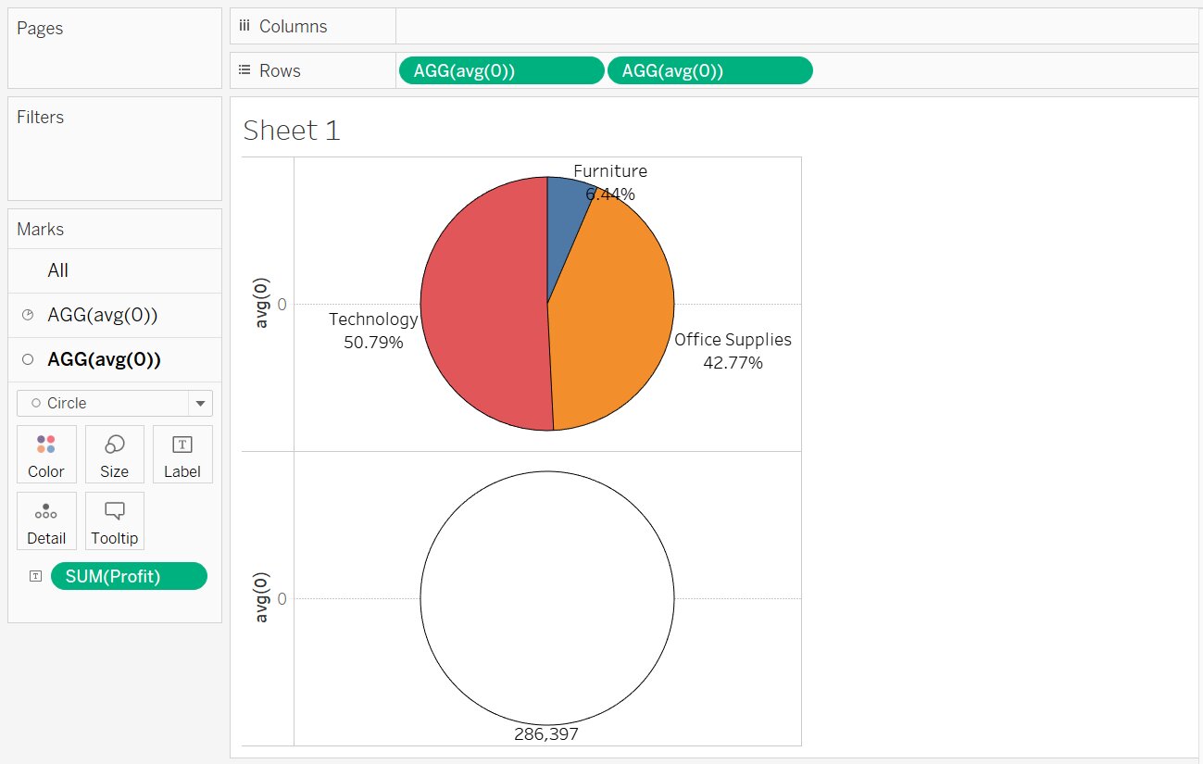
Task: Open the Tooltip marks card button
Action: tap(114, 520)
